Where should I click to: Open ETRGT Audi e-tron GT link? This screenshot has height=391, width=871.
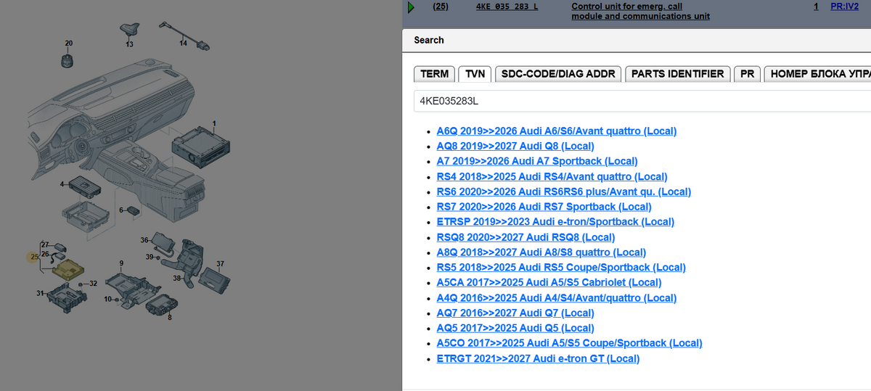(538, 358)
